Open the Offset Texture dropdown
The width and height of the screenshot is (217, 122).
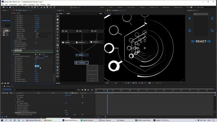tap(42, 37)
